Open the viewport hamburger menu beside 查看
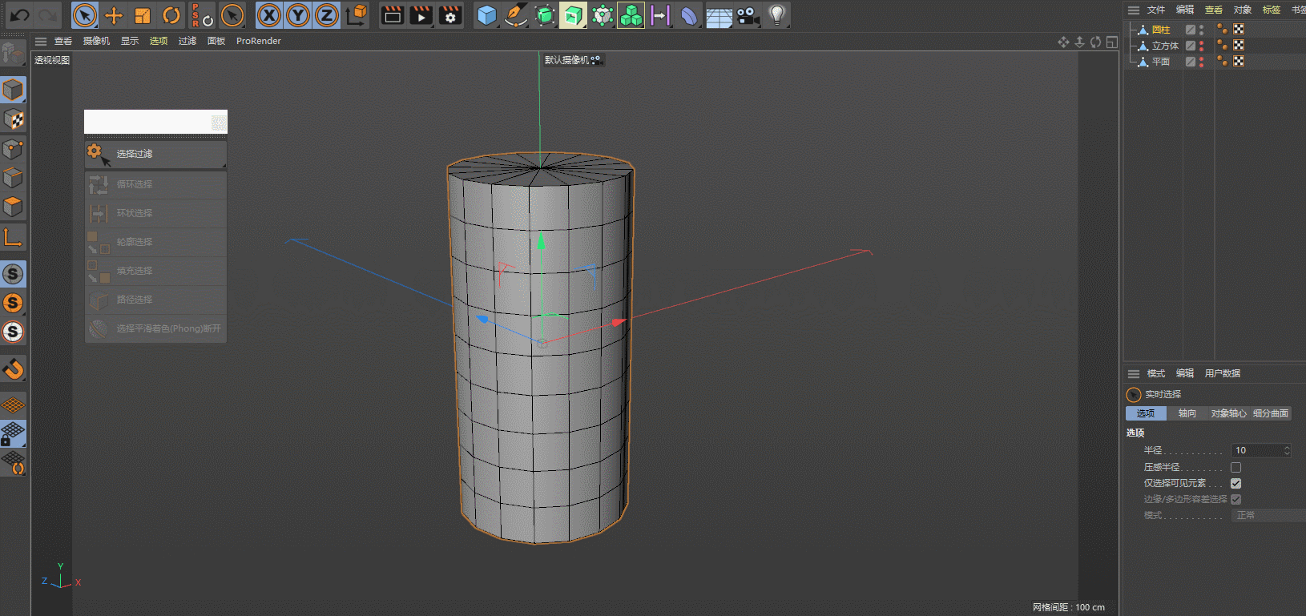 coord(41,41)
